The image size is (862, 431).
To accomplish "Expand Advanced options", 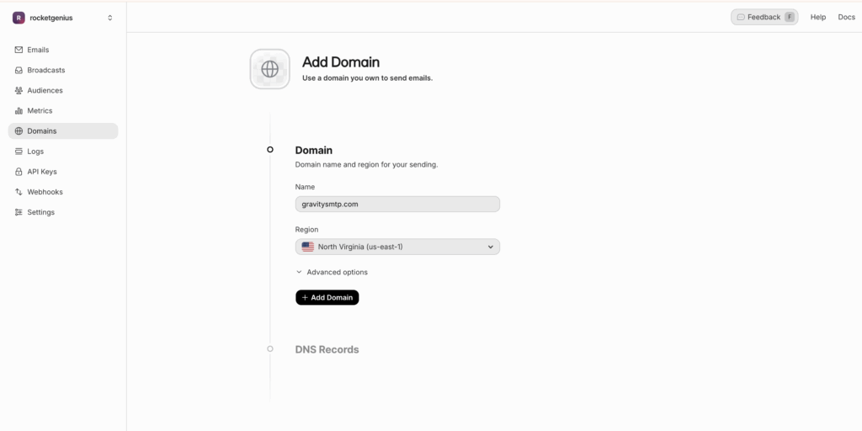I will coord(332,272).
